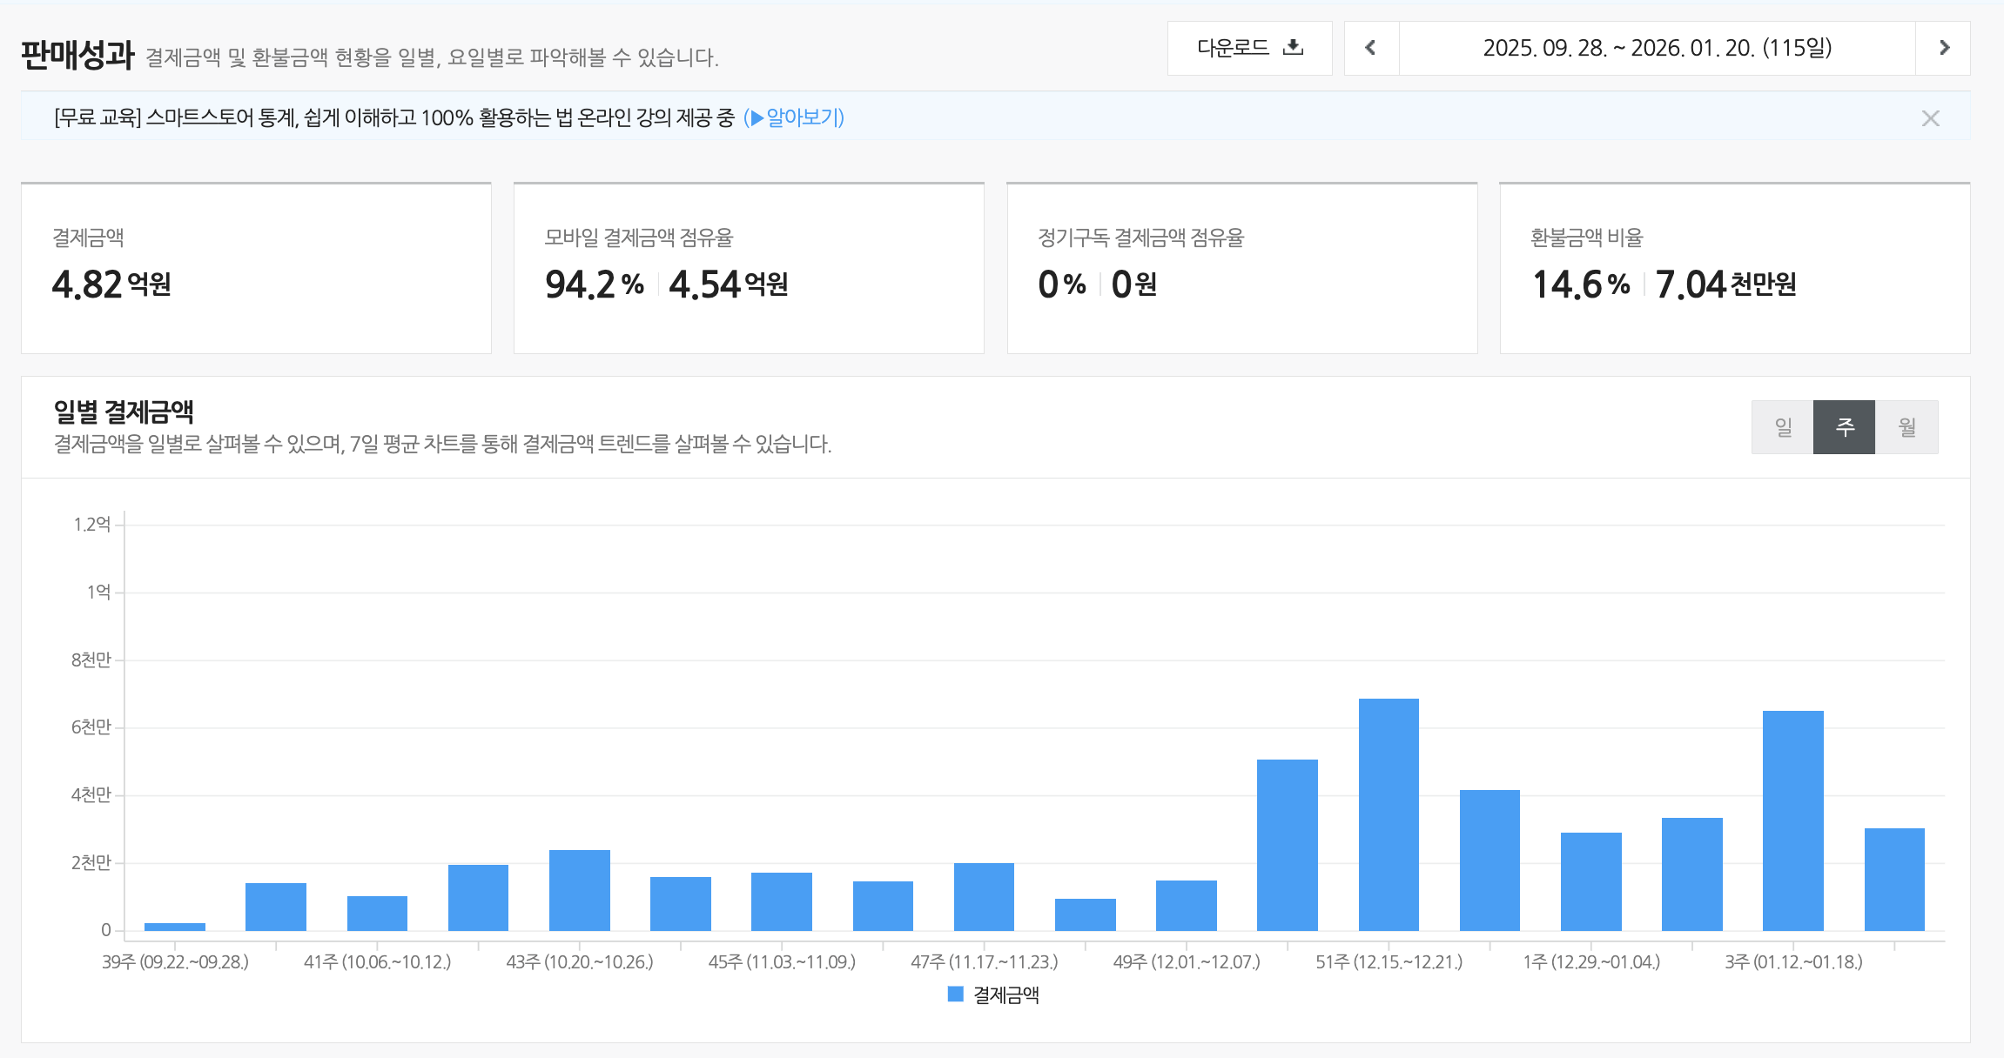Select the 모바일 결제금액 점유율 card
Viewport: 2004px width, 1058px height.
[x=749, y=268]
